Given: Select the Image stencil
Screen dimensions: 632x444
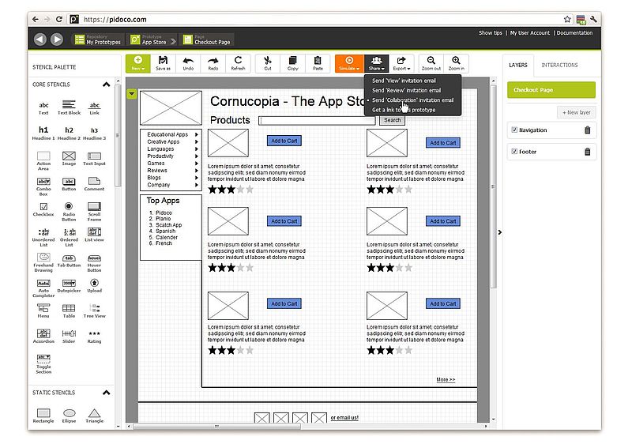Looking at the screenshot, I should click(69, 158).
